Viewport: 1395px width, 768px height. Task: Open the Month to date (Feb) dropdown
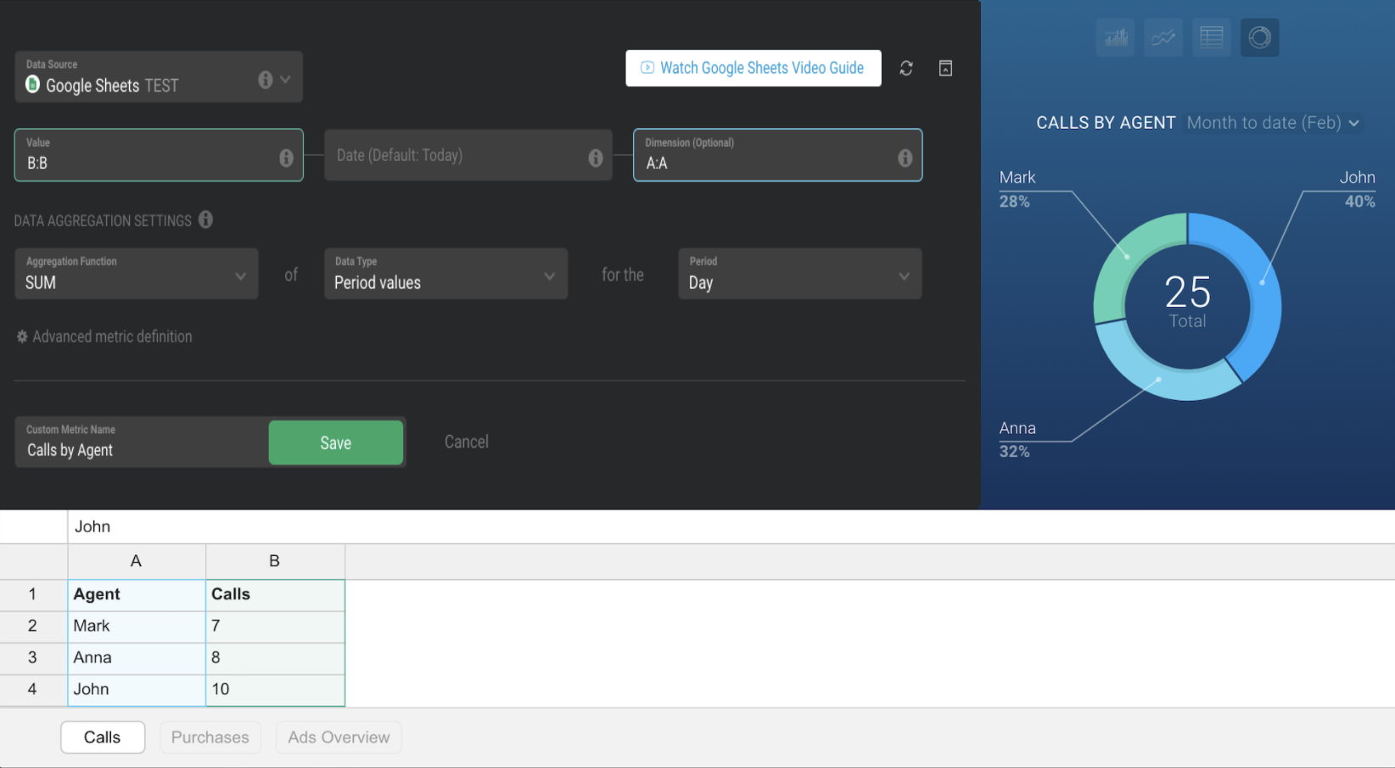tap(1273, 123)
